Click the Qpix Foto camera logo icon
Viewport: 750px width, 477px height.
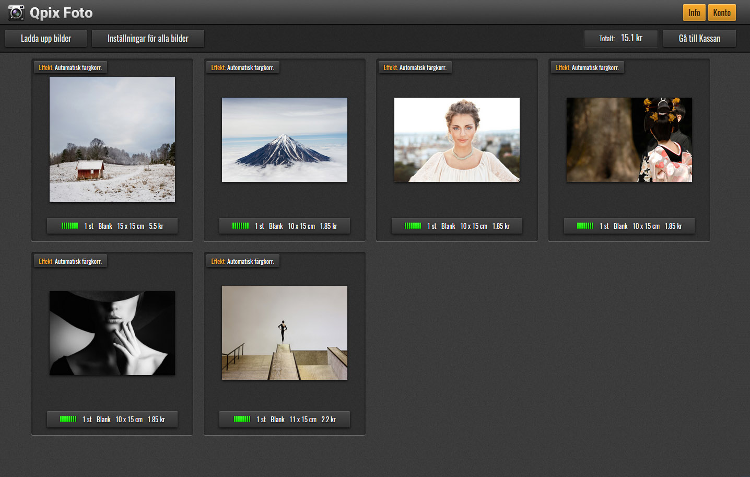[16, 13]
